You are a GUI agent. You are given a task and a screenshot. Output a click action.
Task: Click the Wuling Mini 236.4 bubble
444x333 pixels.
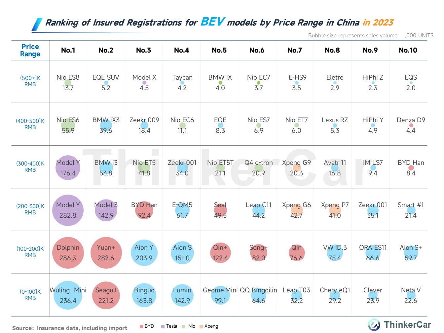coord(68,295)
